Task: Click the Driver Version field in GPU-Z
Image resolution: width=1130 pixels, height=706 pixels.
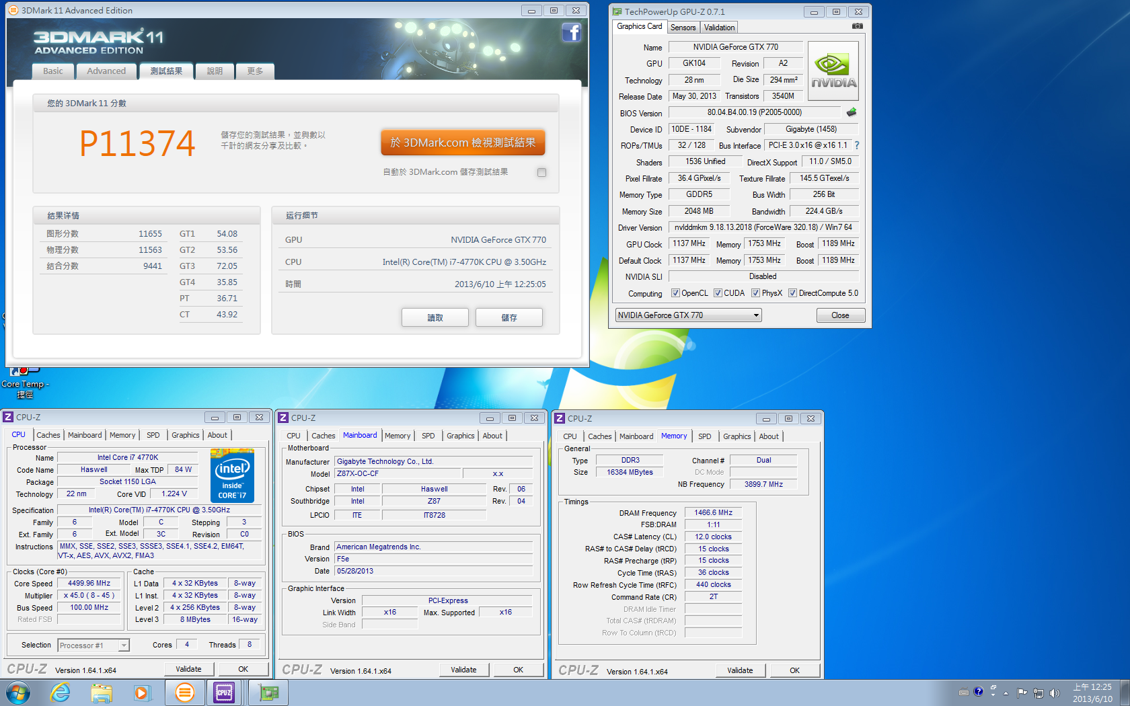Action: [x=763, y=227]
